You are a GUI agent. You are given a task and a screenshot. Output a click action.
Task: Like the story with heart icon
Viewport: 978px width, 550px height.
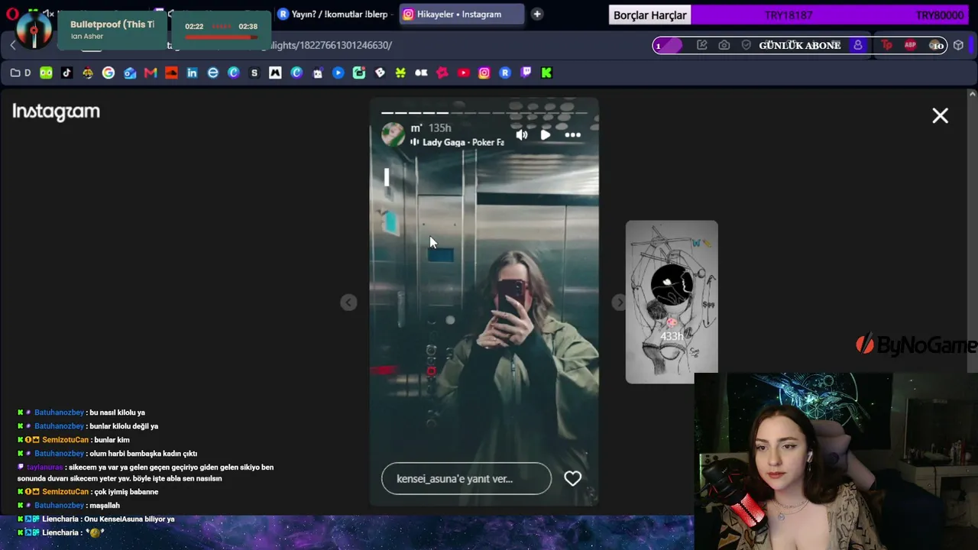pos(572,479)
